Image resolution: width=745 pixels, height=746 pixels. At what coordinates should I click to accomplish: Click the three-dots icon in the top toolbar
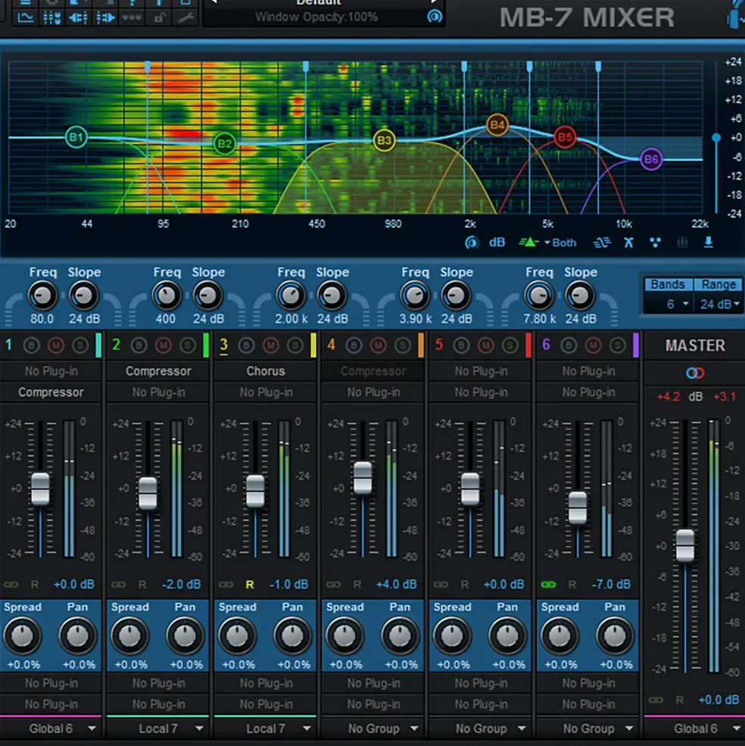[132, 17]
